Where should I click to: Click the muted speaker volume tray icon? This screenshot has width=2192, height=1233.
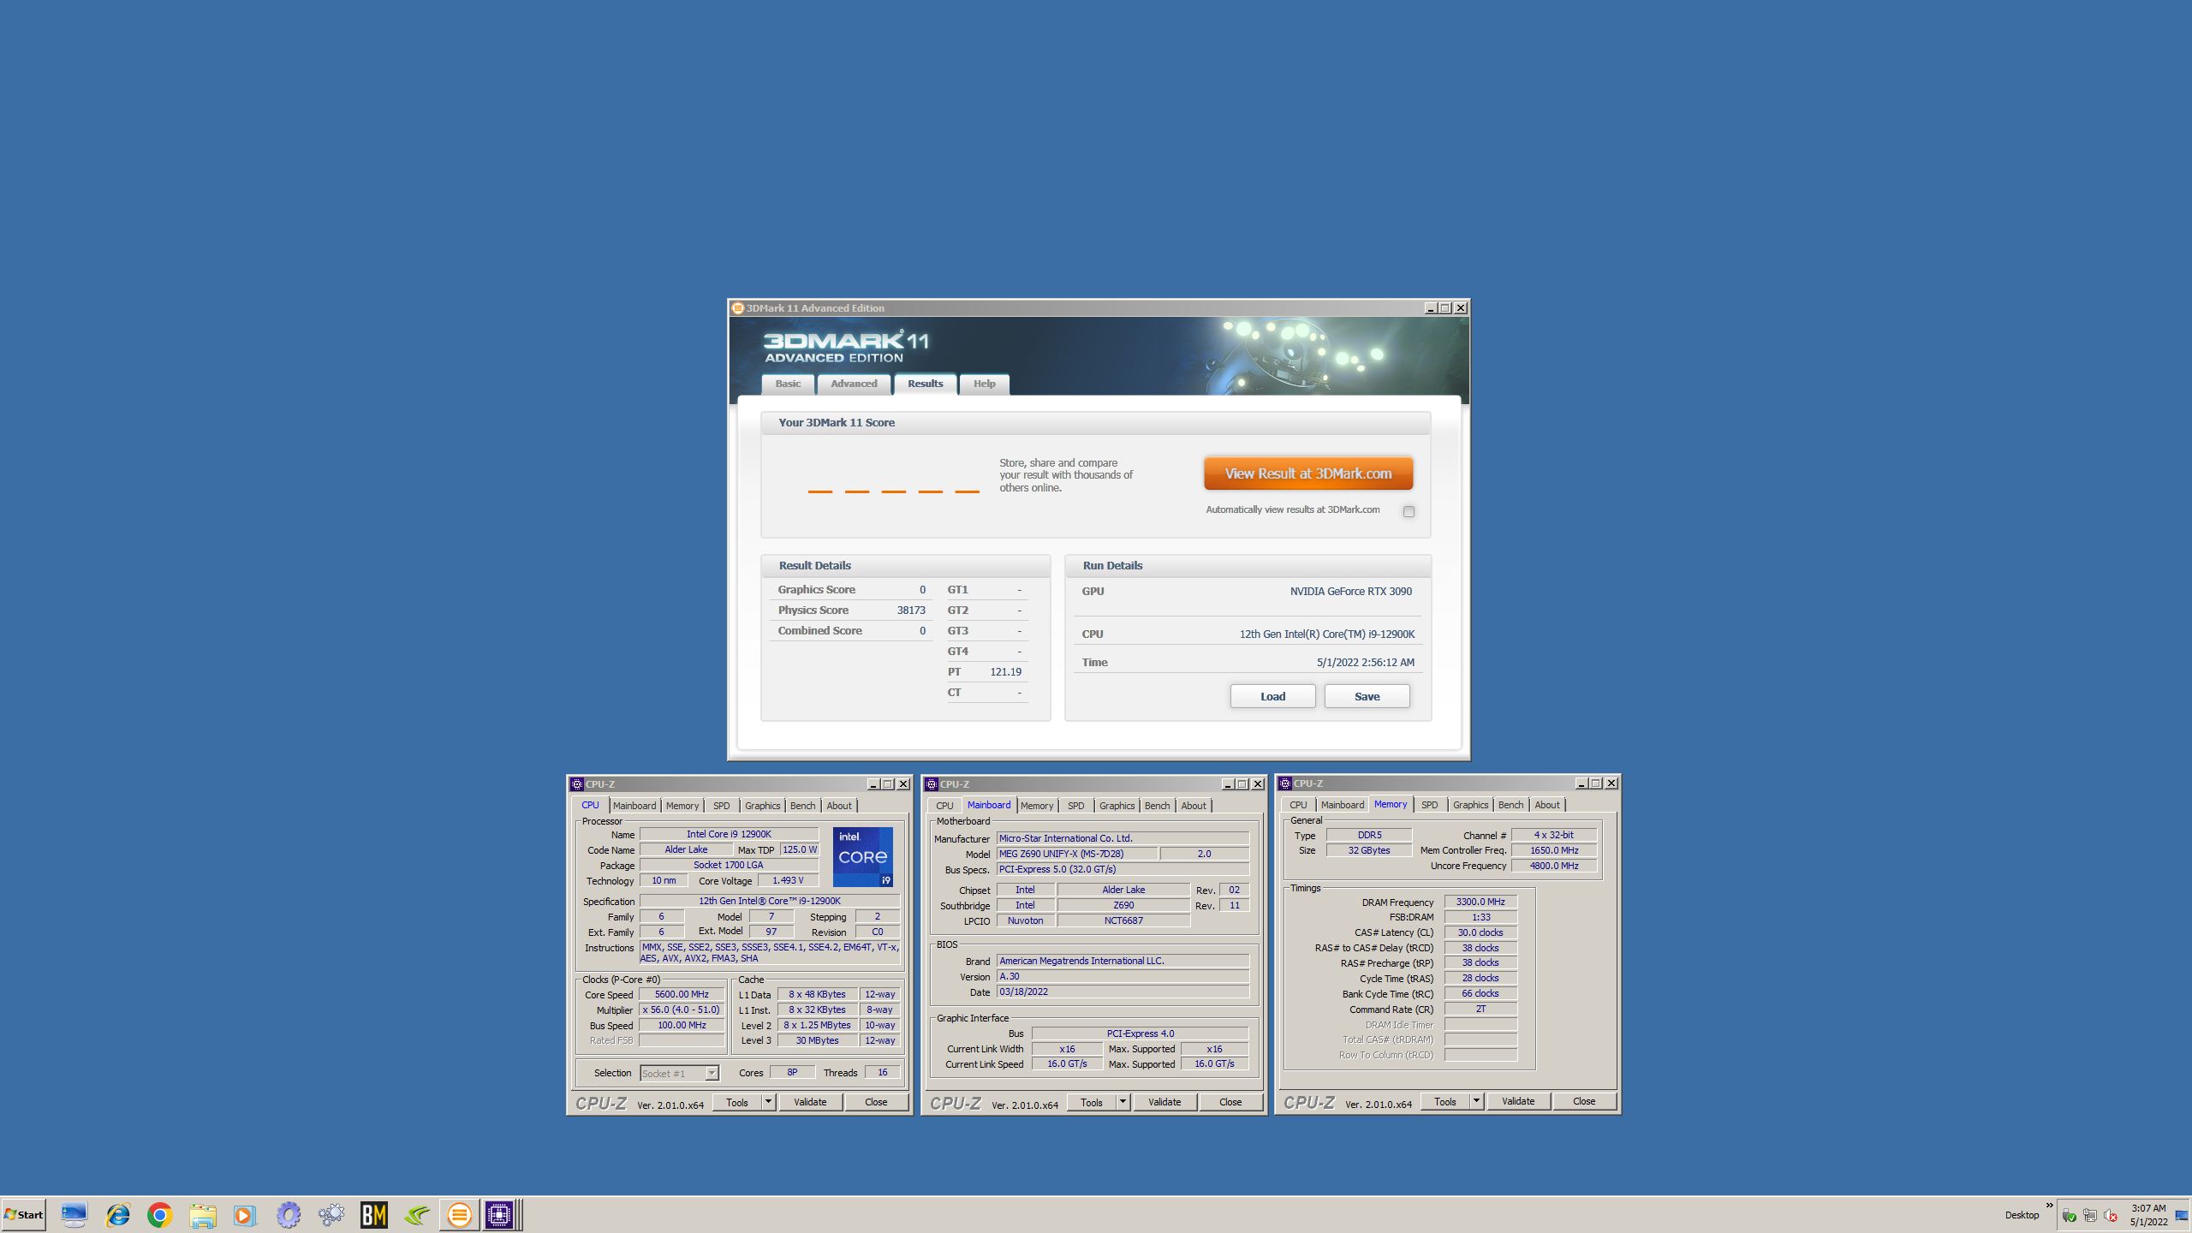[2111, 1216]
